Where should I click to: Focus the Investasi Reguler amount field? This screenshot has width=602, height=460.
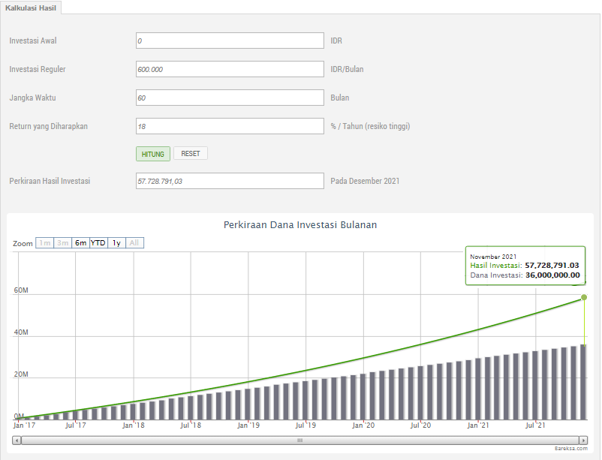[229, 69]
